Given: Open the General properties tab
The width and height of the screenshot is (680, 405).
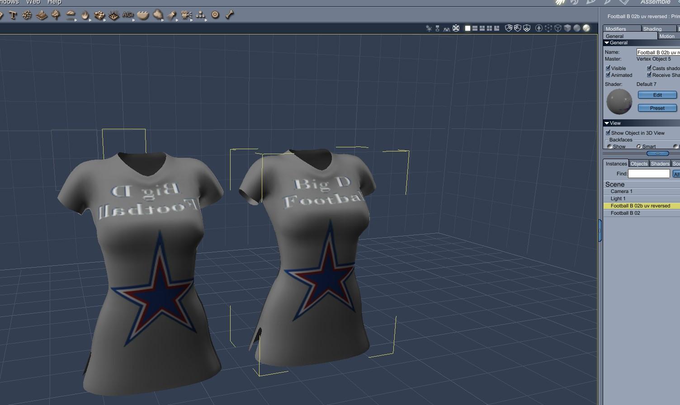Looking at the screenshot, I should point(630,36).
